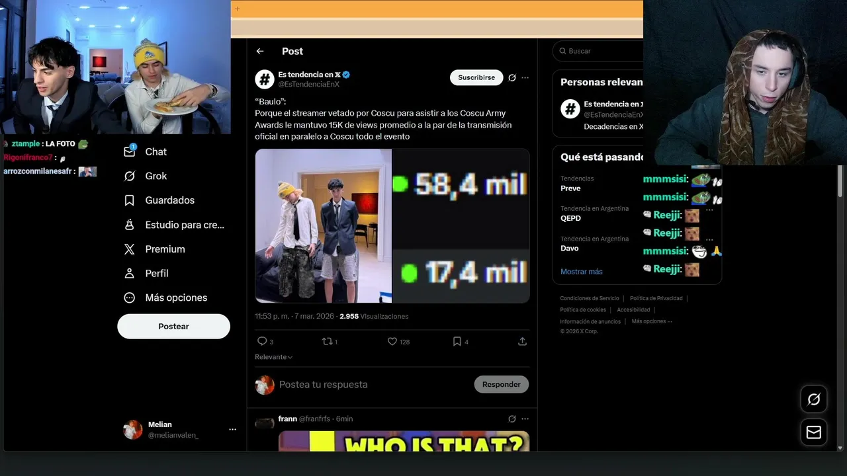Select the Premium menu item
The width and height of the screenshot is (847, 476).
165,249
